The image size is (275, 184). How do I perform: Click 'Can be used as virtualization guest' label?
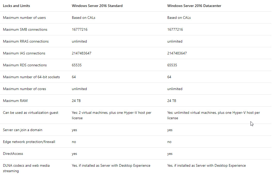tap(30, 113)
